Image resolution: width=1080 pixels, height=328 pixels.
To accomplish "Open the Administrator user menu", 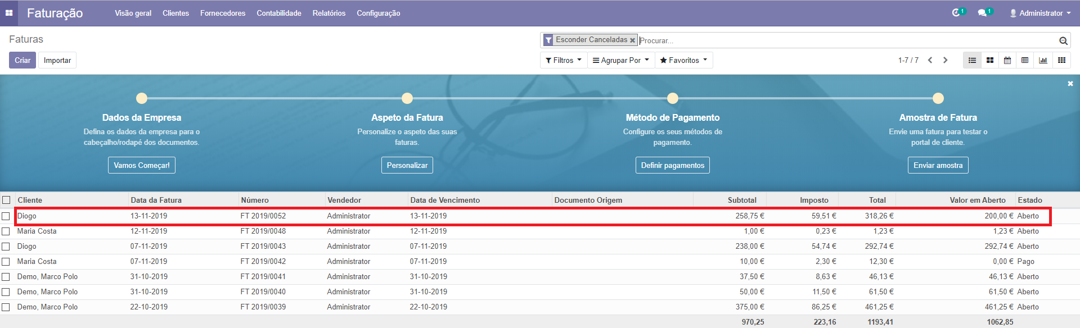I will click(x=1040, y=13).
